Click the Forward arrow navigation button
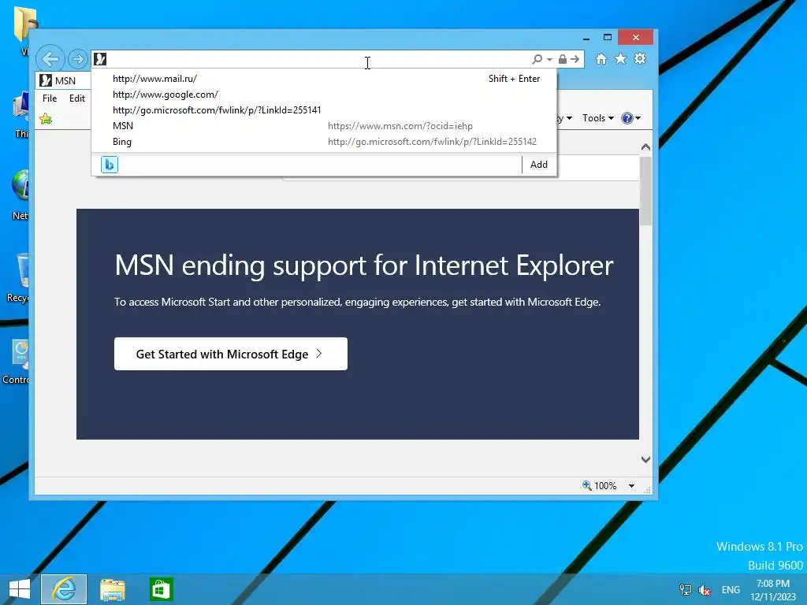The height and width of the screenshot is (605, 807). pyautogui.click(x=78, y=59)
